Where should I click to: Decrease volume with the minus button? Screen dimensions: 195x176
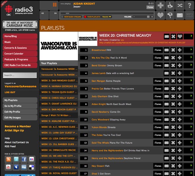click(134, 17)
